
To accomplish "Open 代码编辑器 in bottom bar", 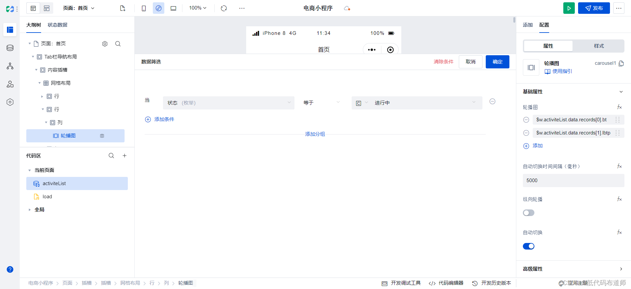I will pyautogui.click(x=446, y=283).
